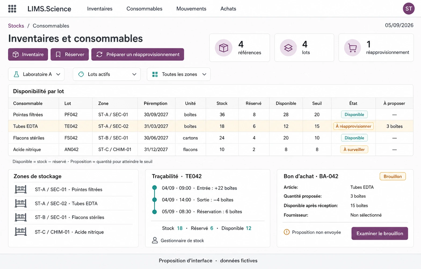Open the Mouvements menu
This screenshot has width=421, height=269.
coord(191,9)
